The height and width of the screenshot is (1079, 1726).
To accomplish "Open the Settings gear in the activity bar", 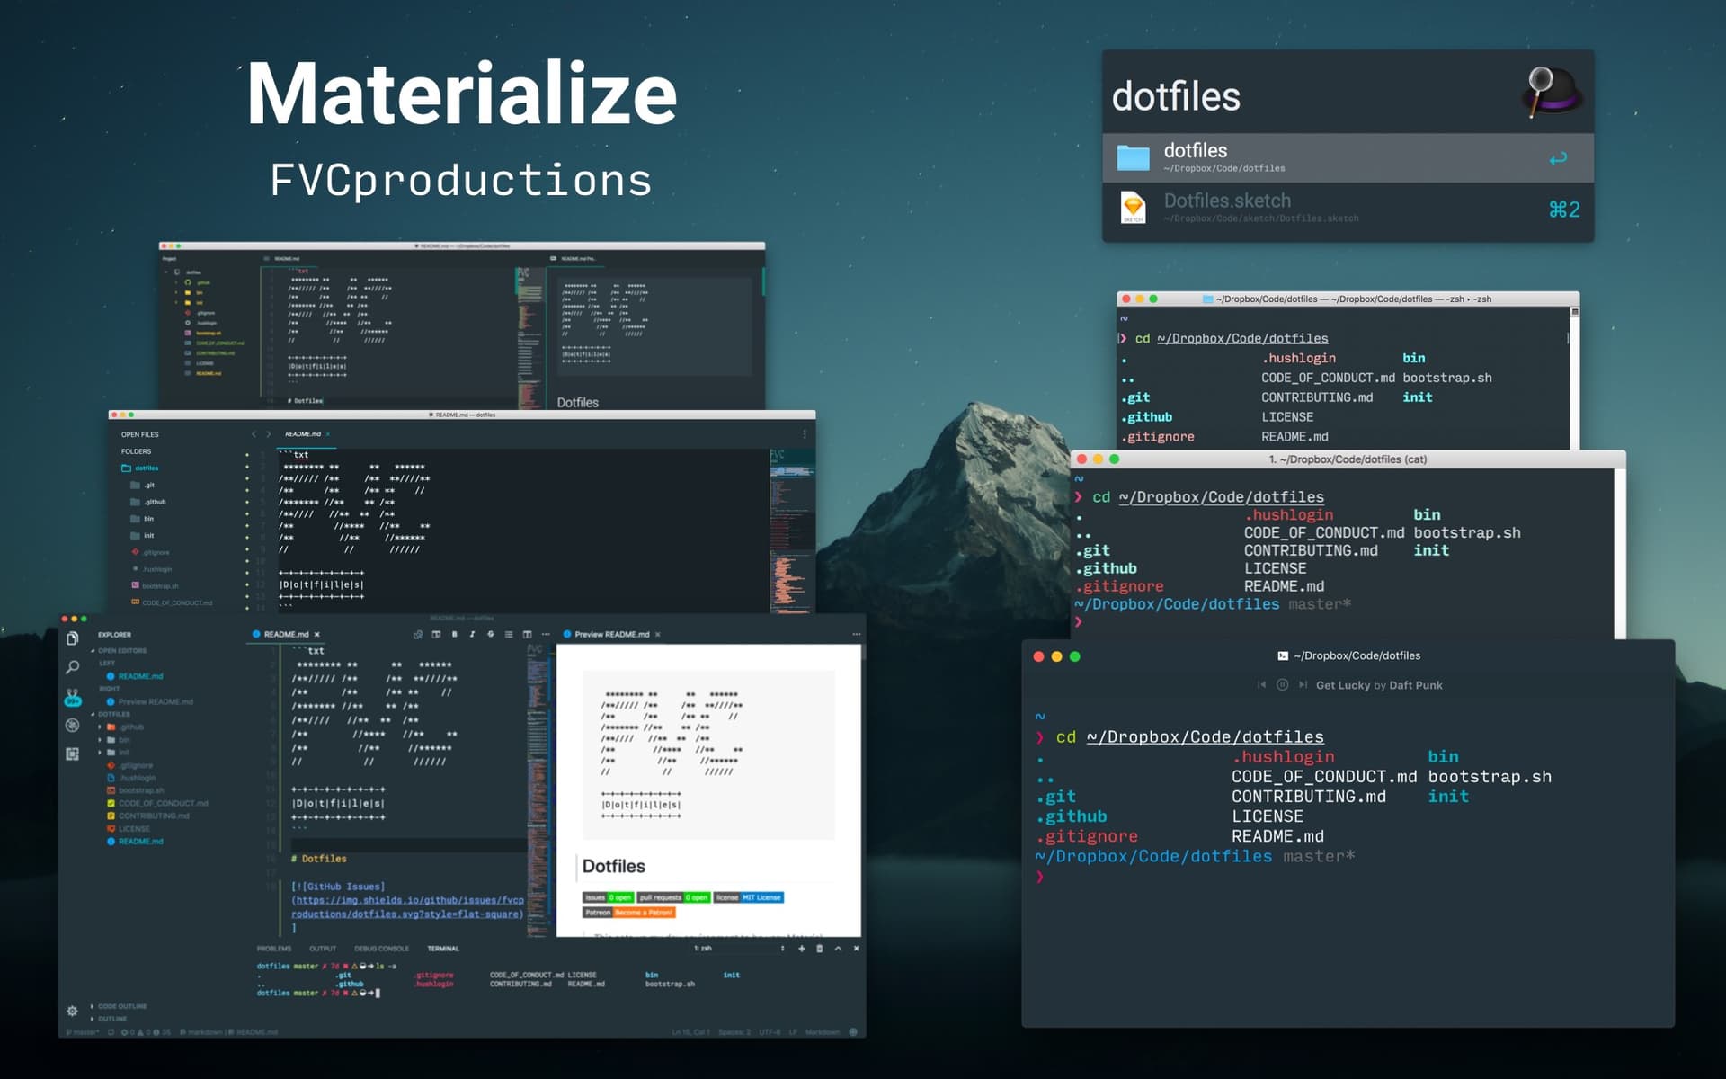I will 72,1010.
